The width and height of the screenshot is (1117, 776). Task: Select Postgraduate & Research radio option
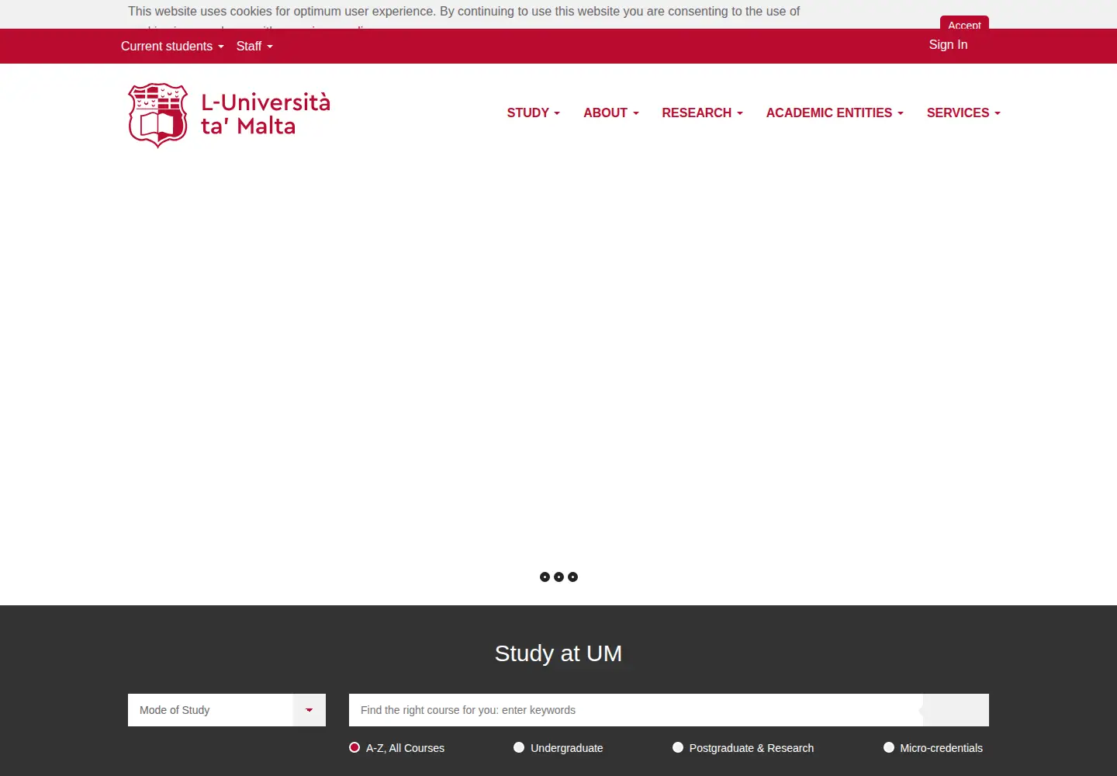(678, 747)
